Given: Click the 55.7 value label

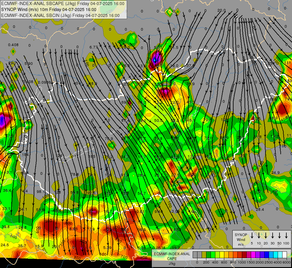Looking at the screenshot, I should [x=142, y=157].
